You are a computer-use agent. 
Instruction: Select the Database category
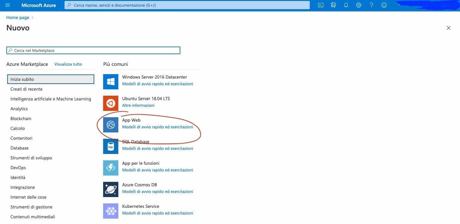(x=19, y=148)
